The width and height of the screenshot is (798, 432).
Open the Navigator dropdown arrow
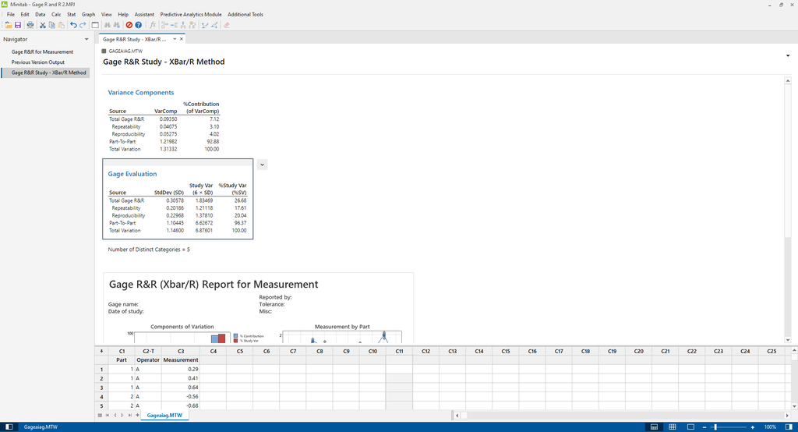85,39
